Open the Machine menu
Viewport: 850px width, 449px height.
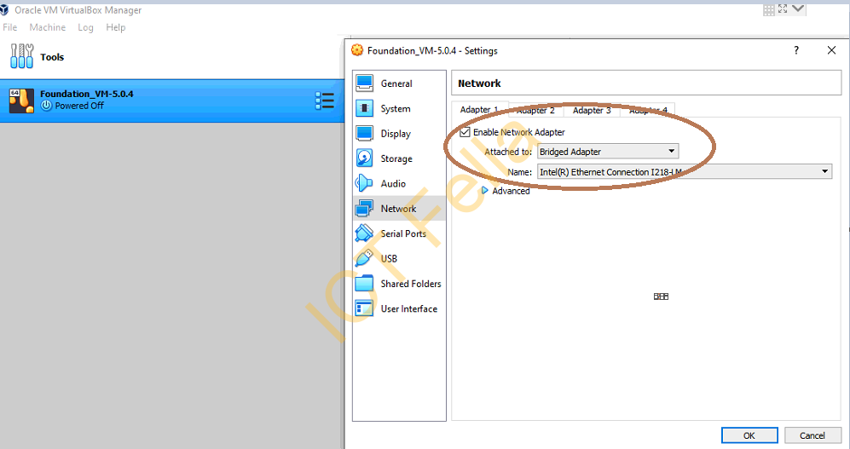48,27
